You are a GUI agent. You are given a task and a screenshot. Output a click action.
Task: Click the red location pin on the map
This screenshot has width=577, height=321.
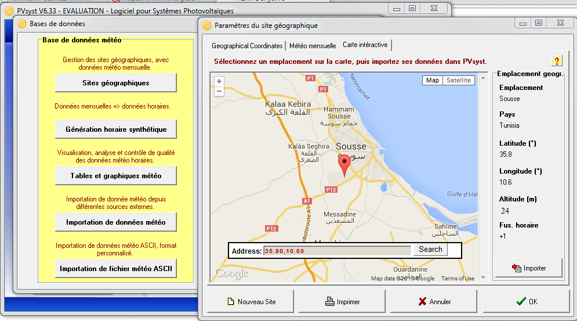(x=344, y=165)
